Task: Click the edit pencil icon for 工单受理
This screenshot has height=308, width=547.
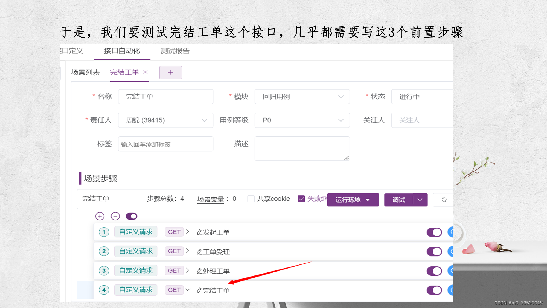Action: (x=199, y=252)
